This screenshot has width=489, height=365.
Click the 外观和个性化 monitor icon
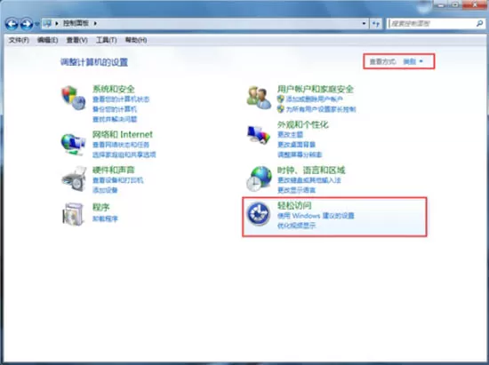tap(259, 134)
